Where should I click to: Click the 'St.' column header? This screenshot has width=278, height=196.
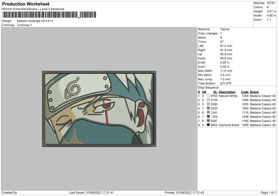point(215,92)
